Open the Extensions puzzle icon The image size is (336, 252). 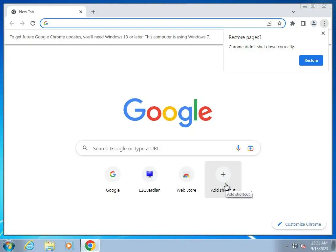click(x=292, y=23)
